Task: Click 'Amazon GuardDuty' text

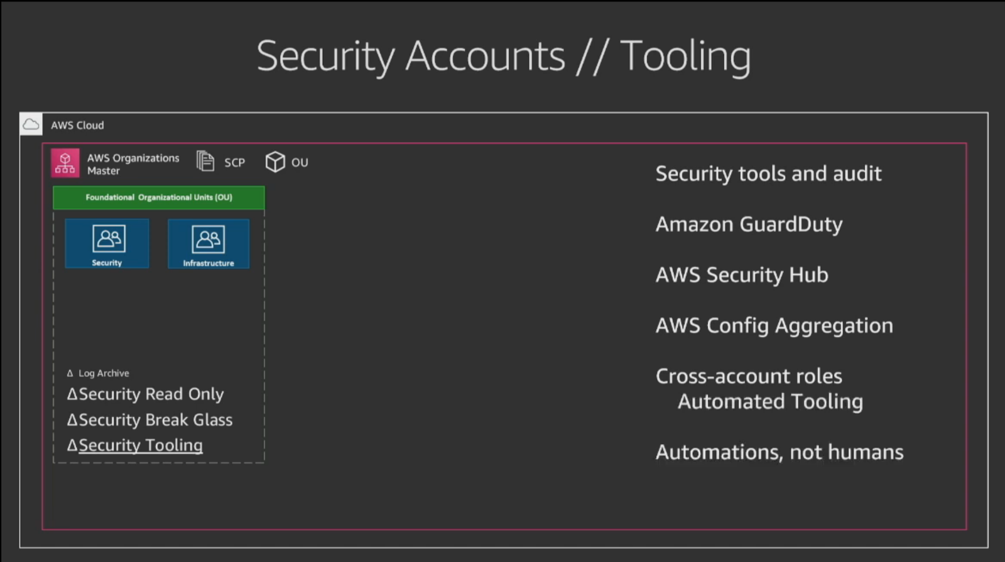Action: click(x=749, y=224)
